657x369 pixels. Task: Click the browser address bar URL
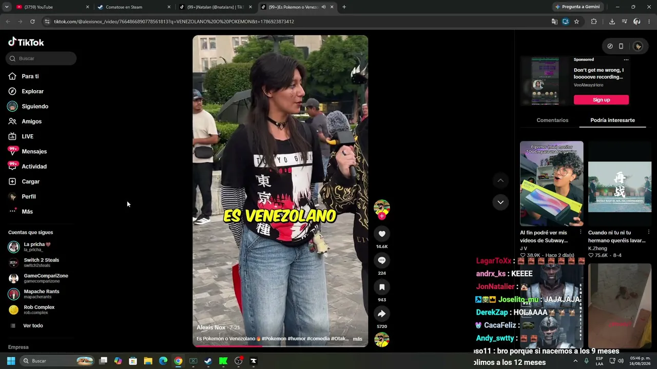click(x=174, y=22)
